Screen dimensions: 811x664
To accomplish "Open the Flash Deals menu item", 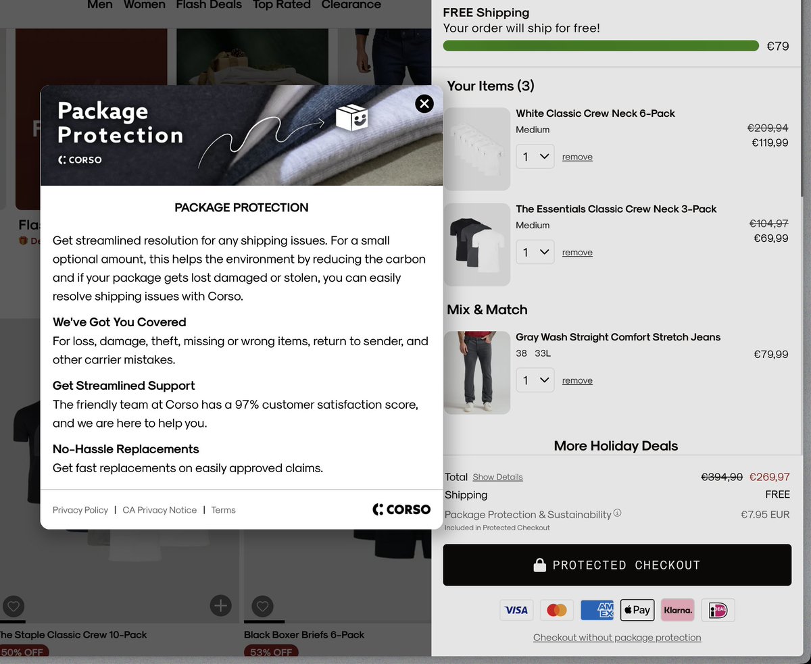I will (209, 5).
